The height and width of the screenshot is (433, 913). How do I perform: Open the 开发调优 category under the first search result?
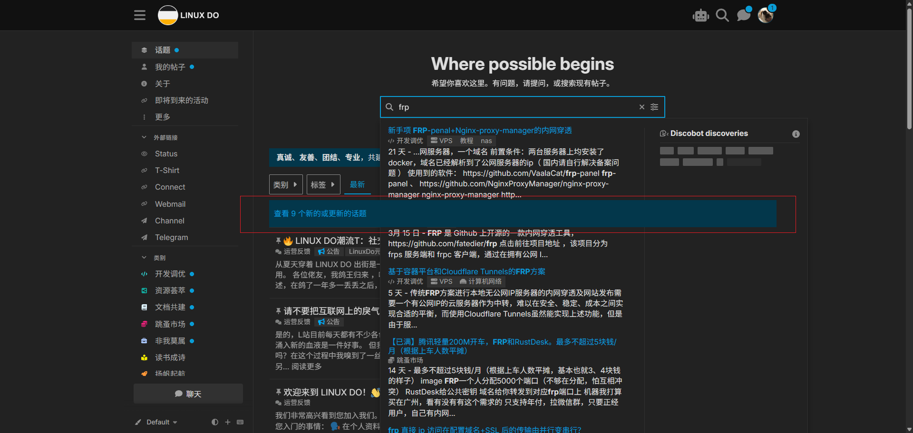pyautogui.click(x=406, y=141)
